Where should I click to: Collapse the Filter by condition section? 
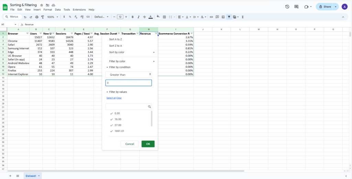point(107,67)
